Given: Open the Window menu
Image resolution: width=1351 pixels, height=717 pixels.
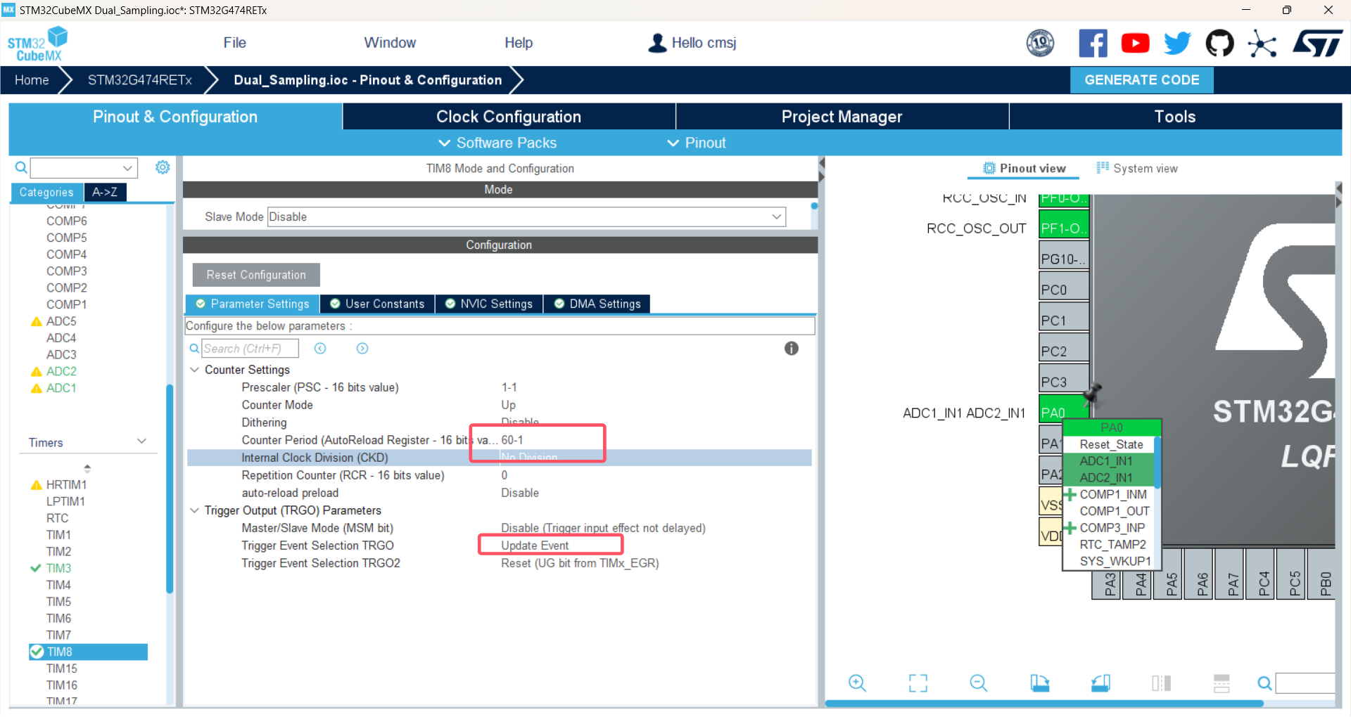Looking at the screenshot, I should 390,43.
